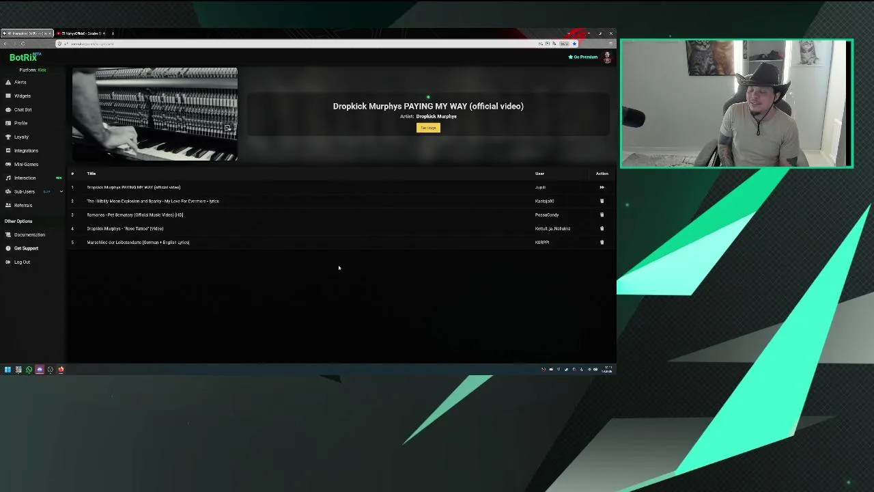Go back in the browser

pyautogui.click(x=5, y=44)
